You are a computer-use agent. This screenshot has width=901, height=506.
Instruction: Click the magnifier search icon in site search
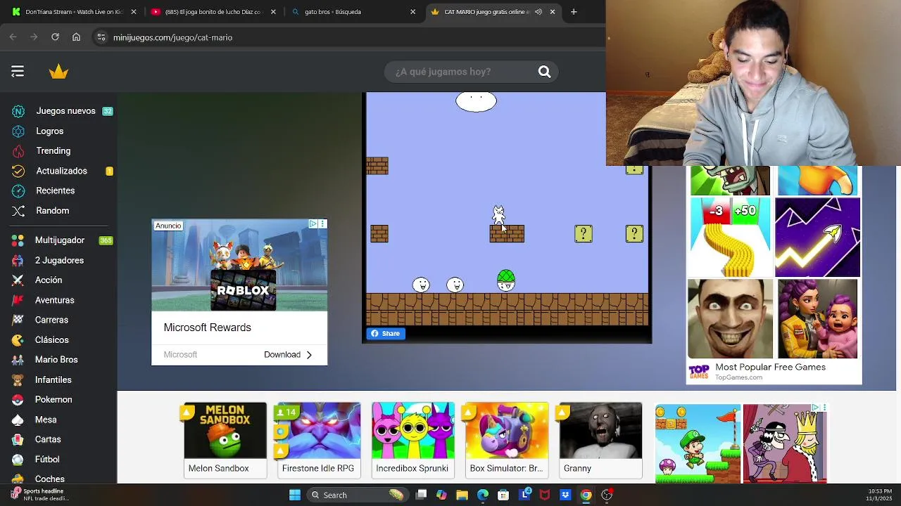pyautogui.click(x=544, y=71)
